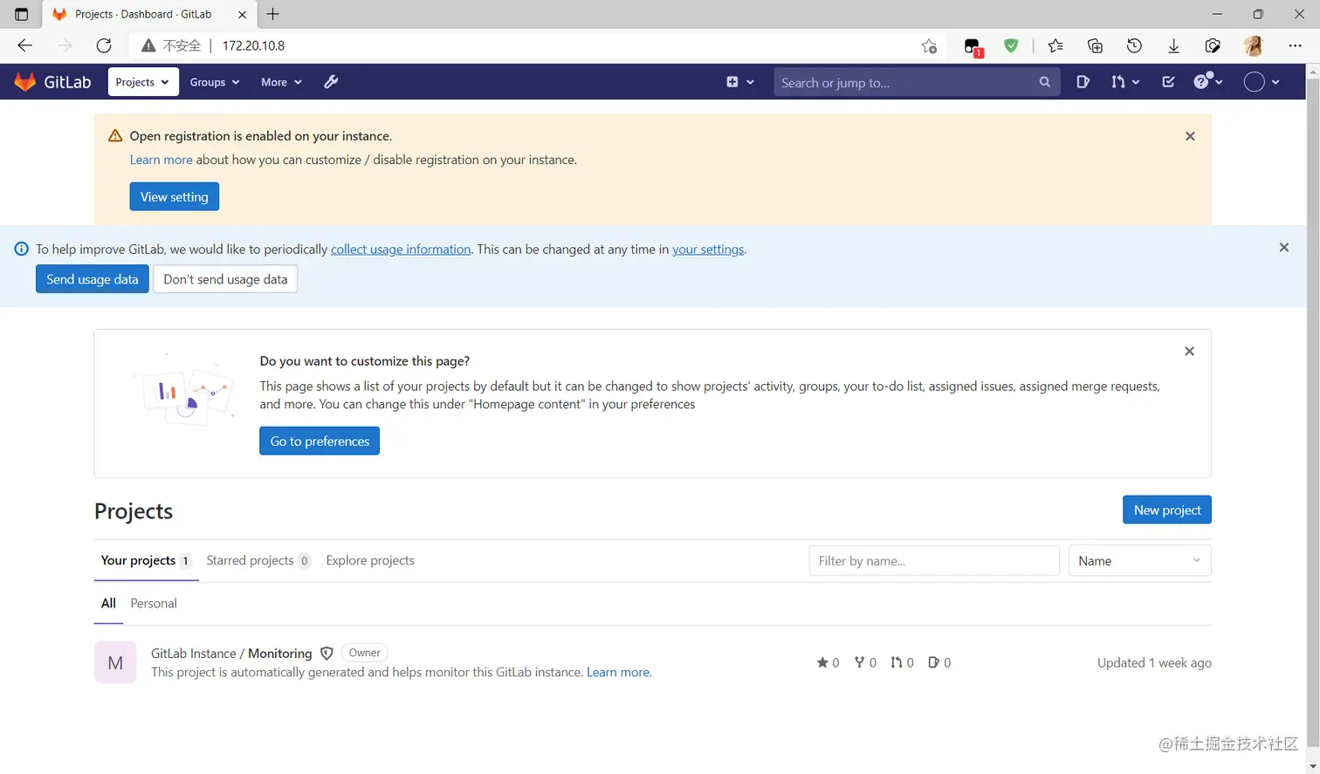Click the Owner badge
The width and height of the screenshot is (1320, 774).
(364, 653)
